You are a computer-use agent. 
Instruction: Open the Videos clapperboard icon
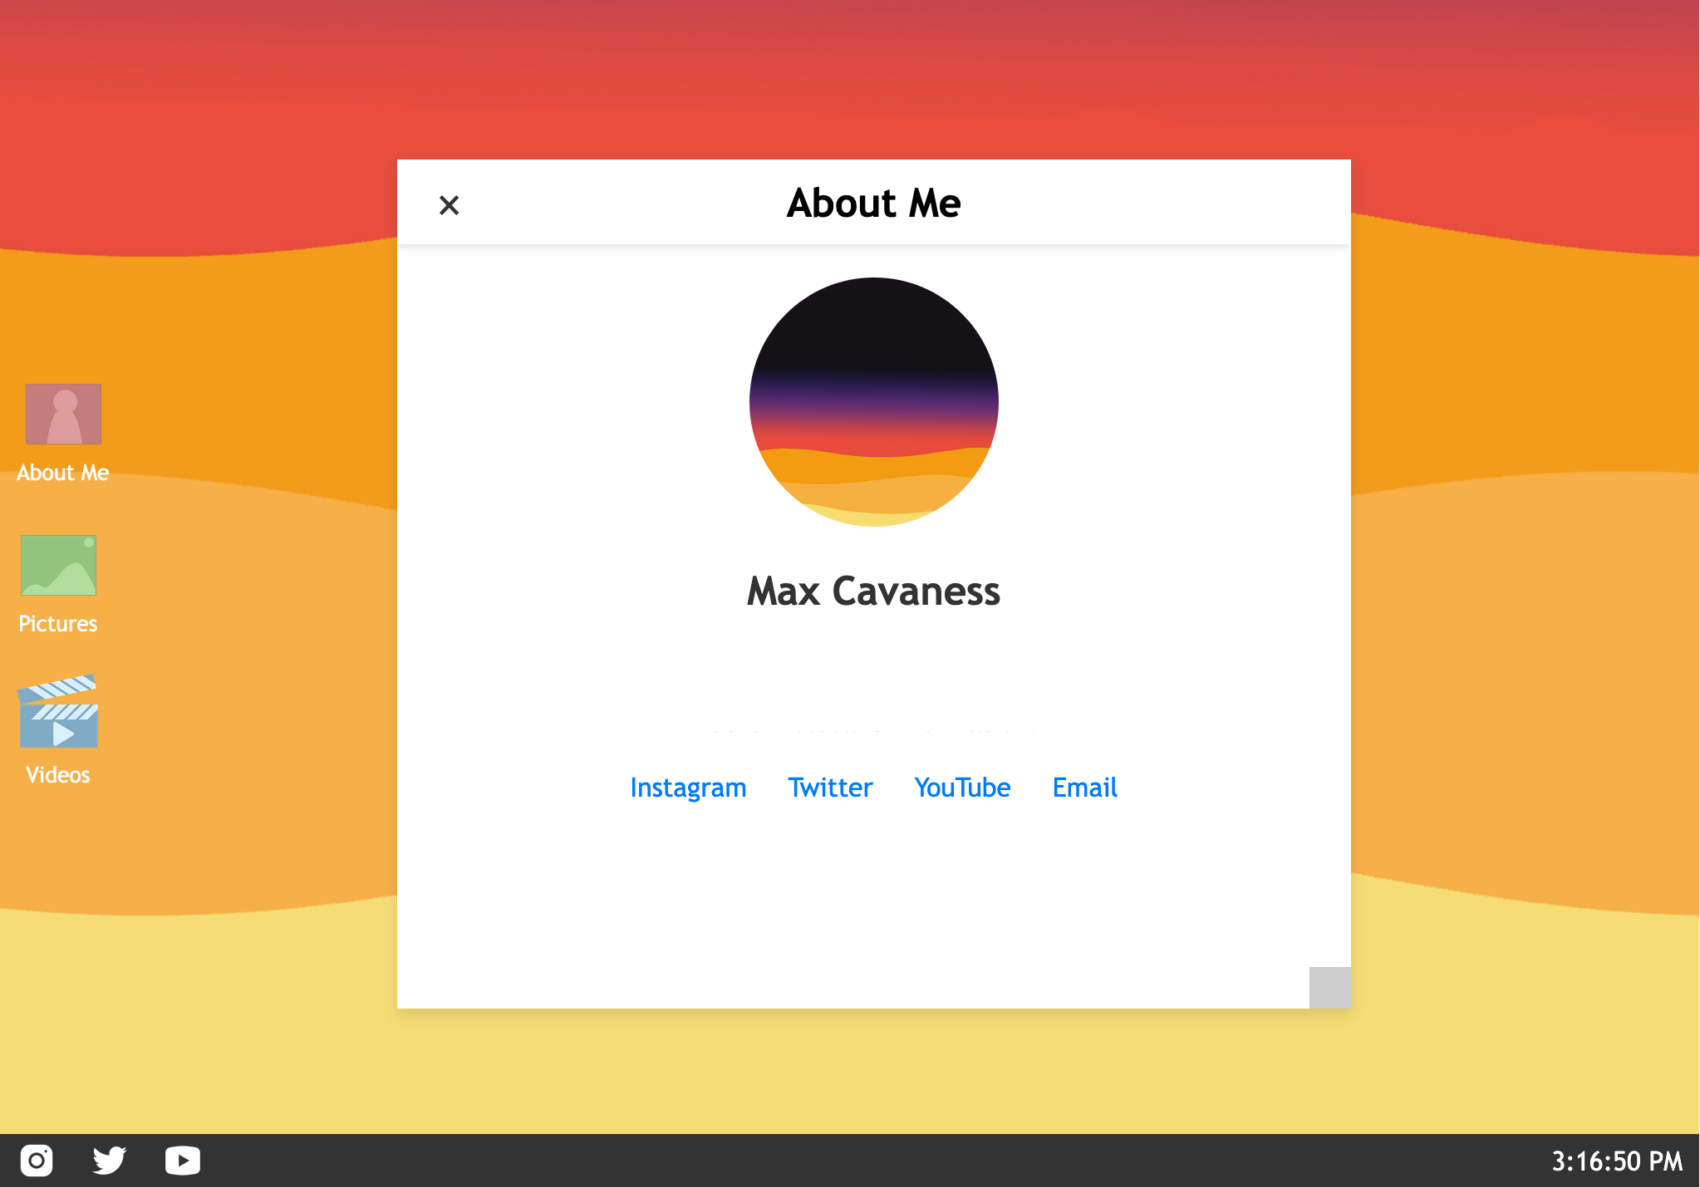58,712
